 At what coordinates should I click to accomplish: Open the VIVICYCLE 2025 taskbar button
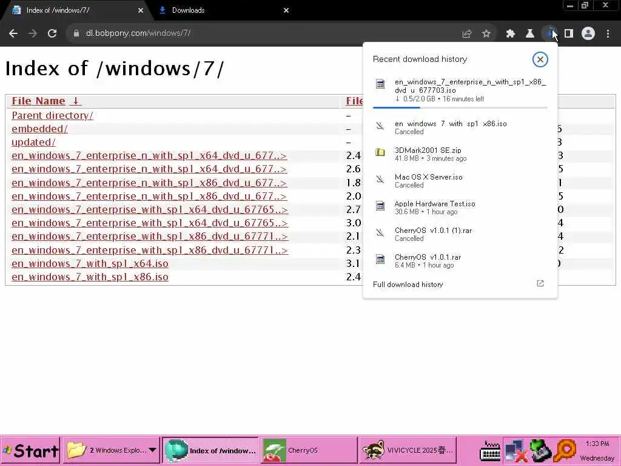[407, 450]
